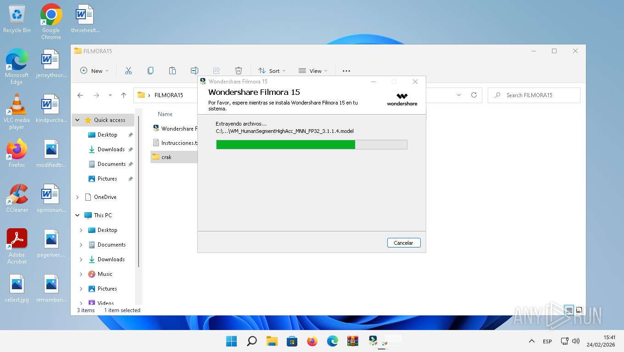Open Recycle Bin on desktop

click(17, 19)
